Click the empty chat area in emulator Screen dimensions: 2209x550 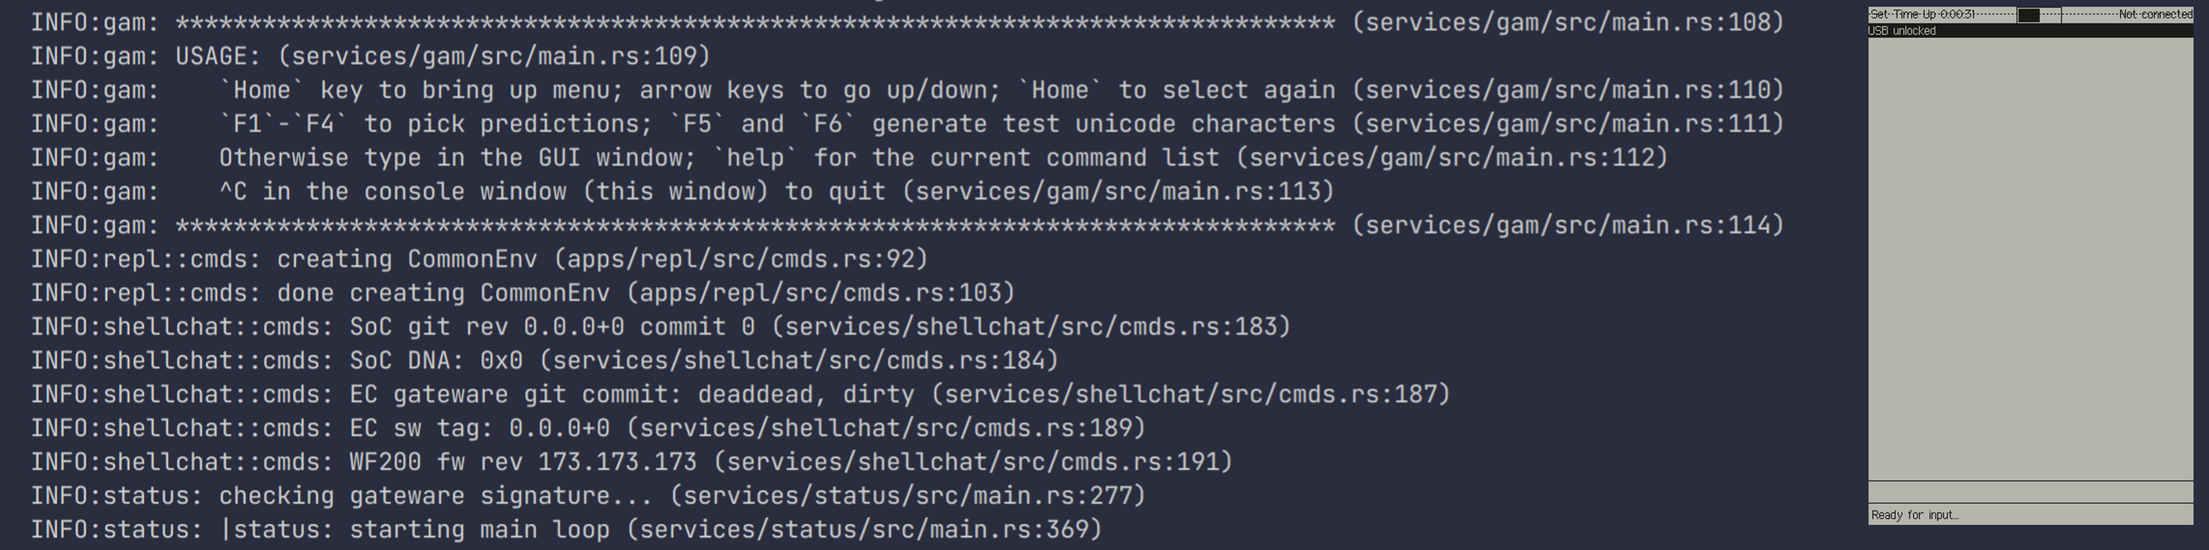tap(2030, 257)
